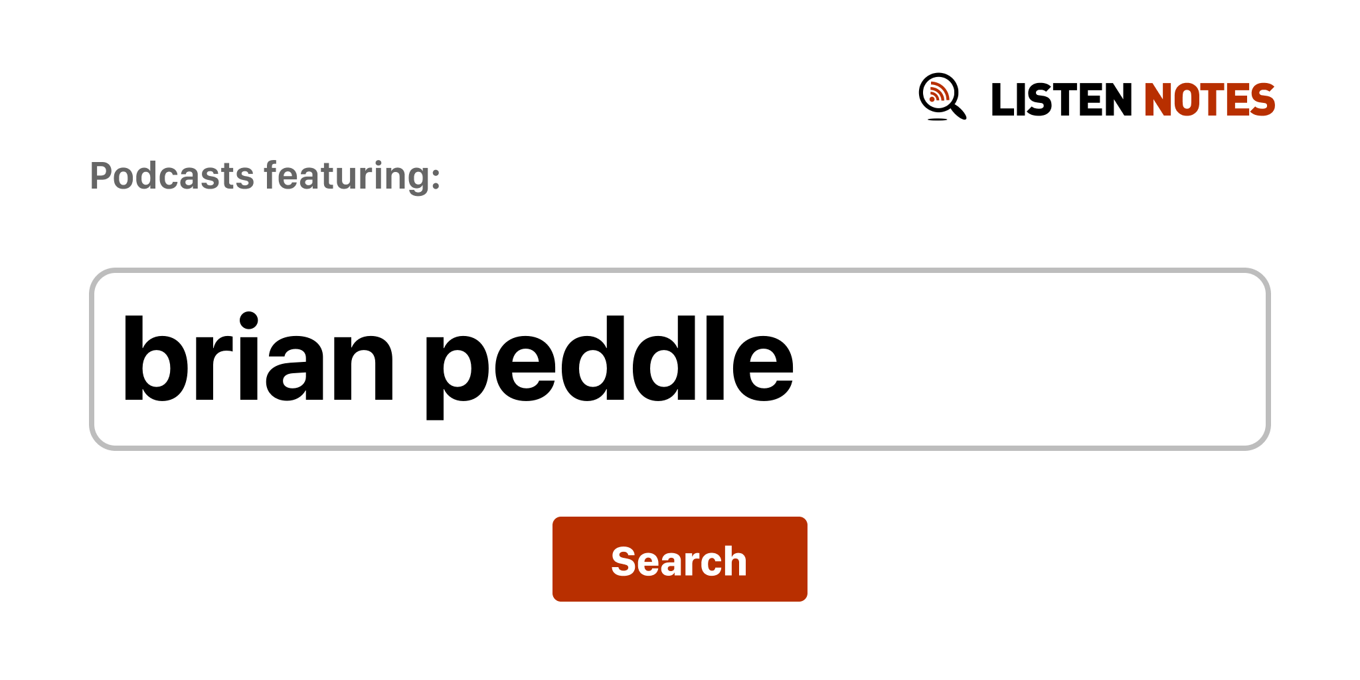Click the word "featuring:" in the label

[352, 176]
